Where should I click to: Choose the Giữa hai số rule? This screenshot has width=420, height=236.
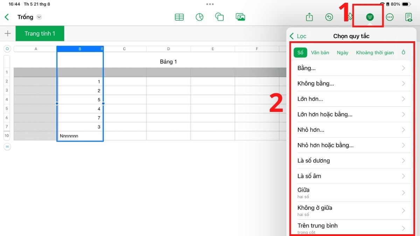(x=351, y=193)
